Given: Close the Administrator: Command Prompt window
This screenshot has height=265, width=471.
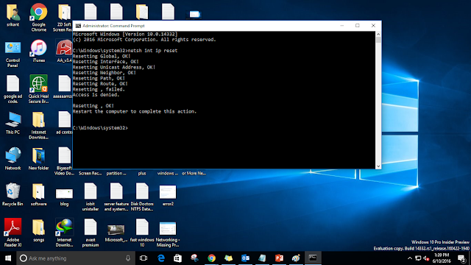Looking at the screenshot, I should point(373,26).
